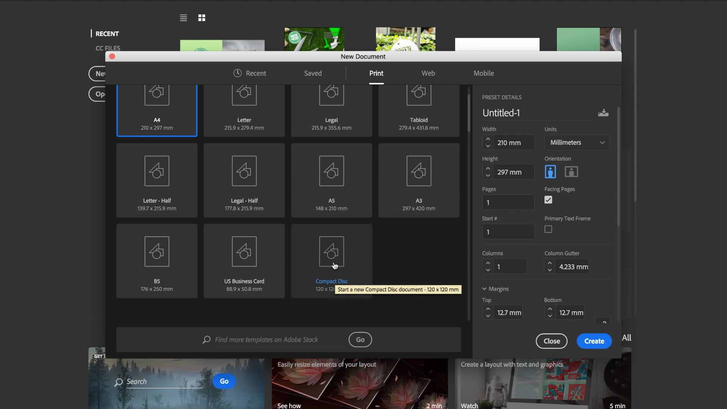This screenshot has height=409, width=727.
Task: Select the Letter - Half preset icon
Action: click(157, 171)
